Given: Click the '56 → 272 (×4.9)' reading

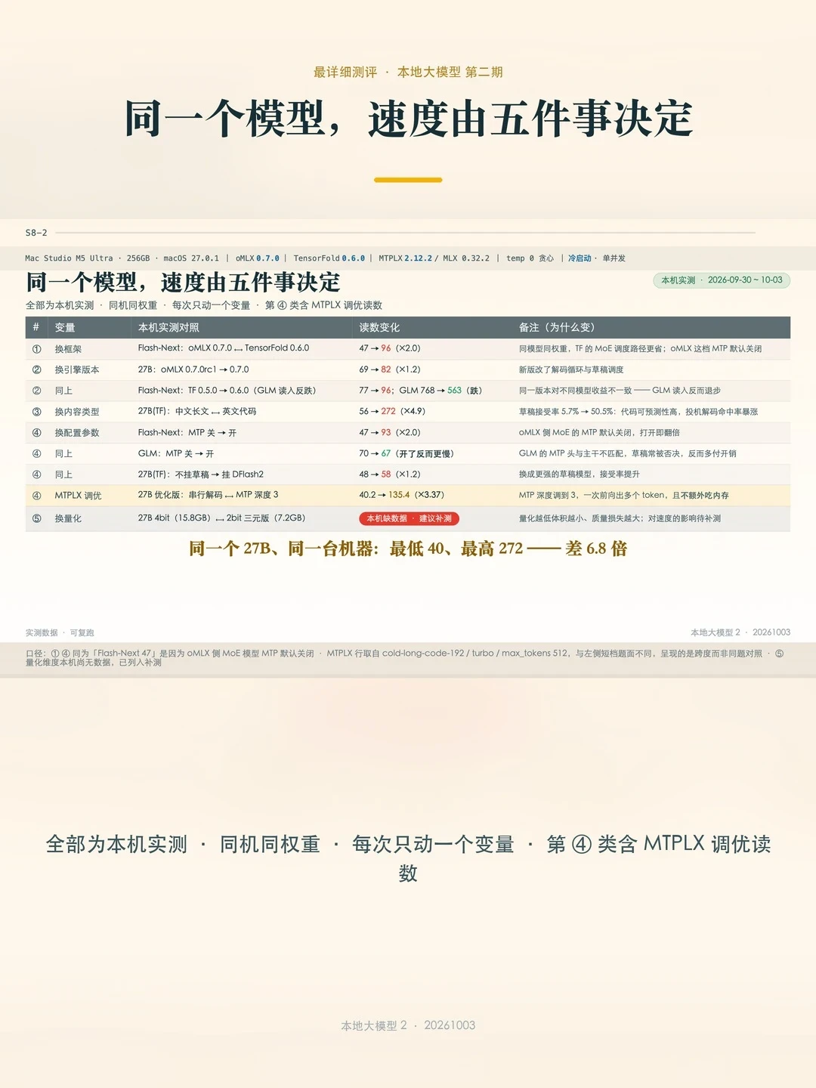Looking at the screenshot, I should (392, 412).
